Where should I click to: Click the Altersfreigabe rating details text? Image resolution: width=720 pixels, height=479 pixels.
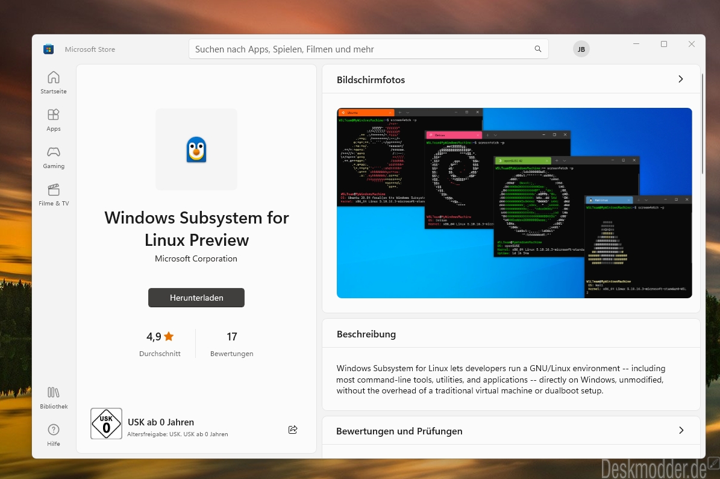click(x=178, y=434)
